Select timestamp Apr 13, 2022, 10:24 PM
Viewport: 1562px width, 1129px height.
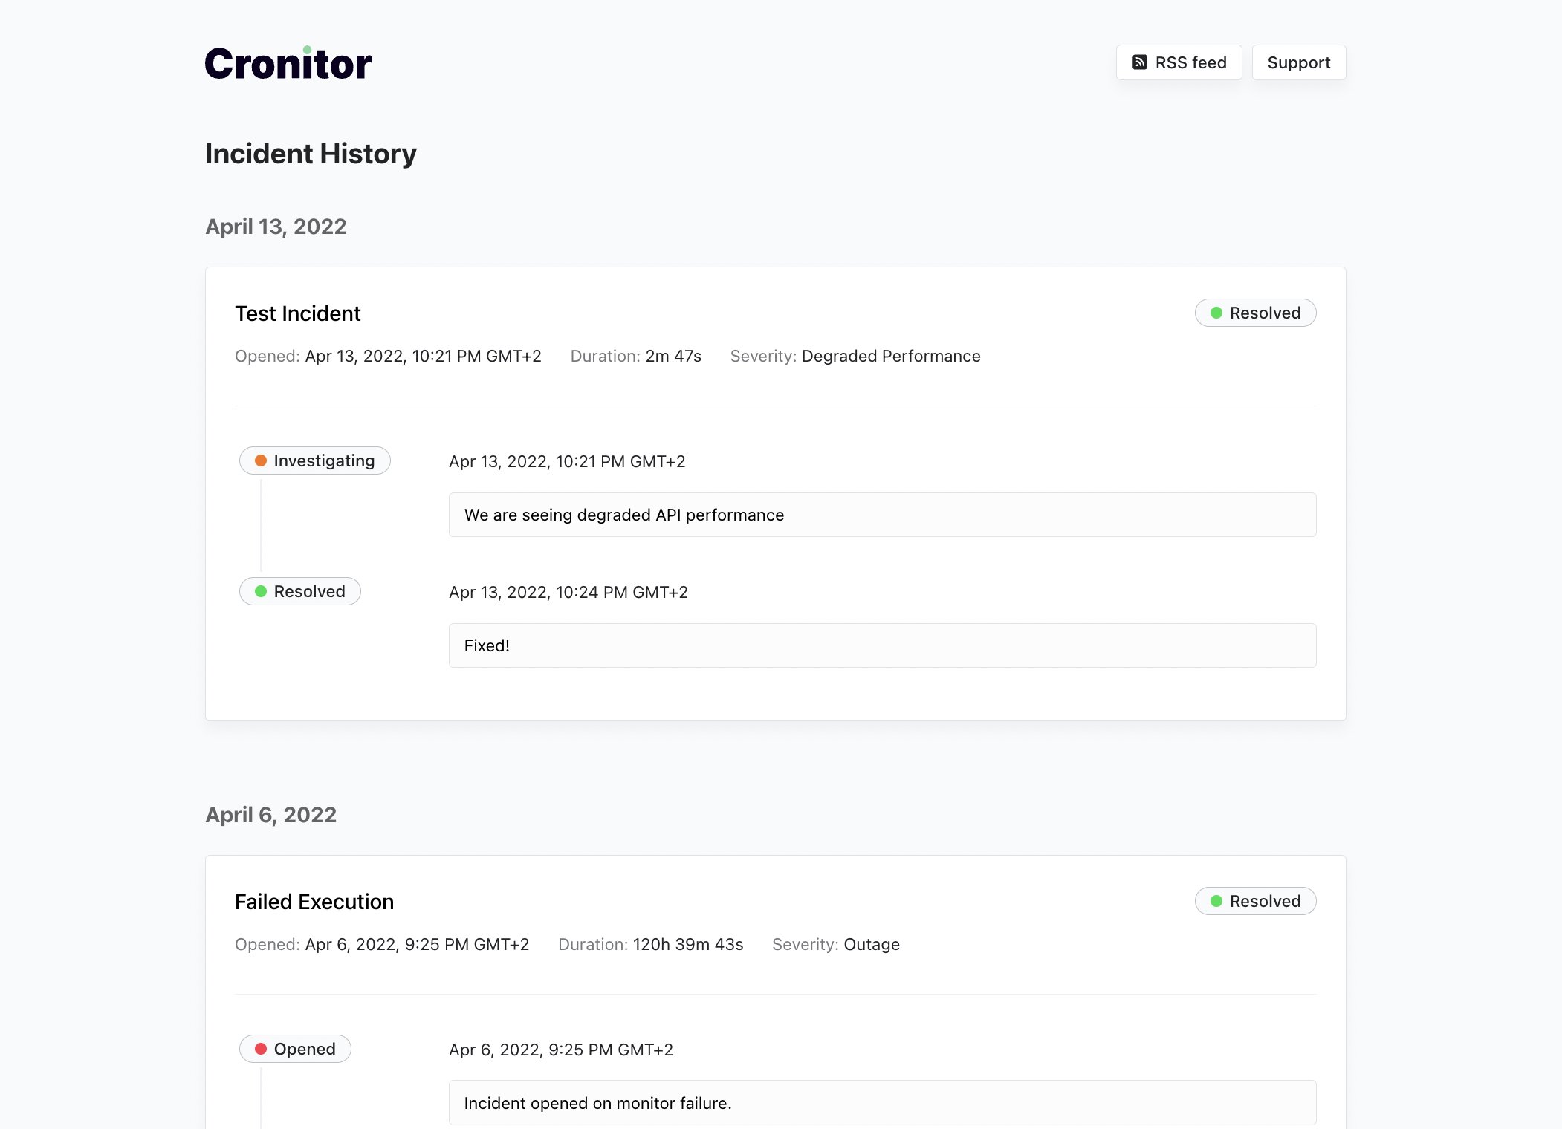[568, 593]
